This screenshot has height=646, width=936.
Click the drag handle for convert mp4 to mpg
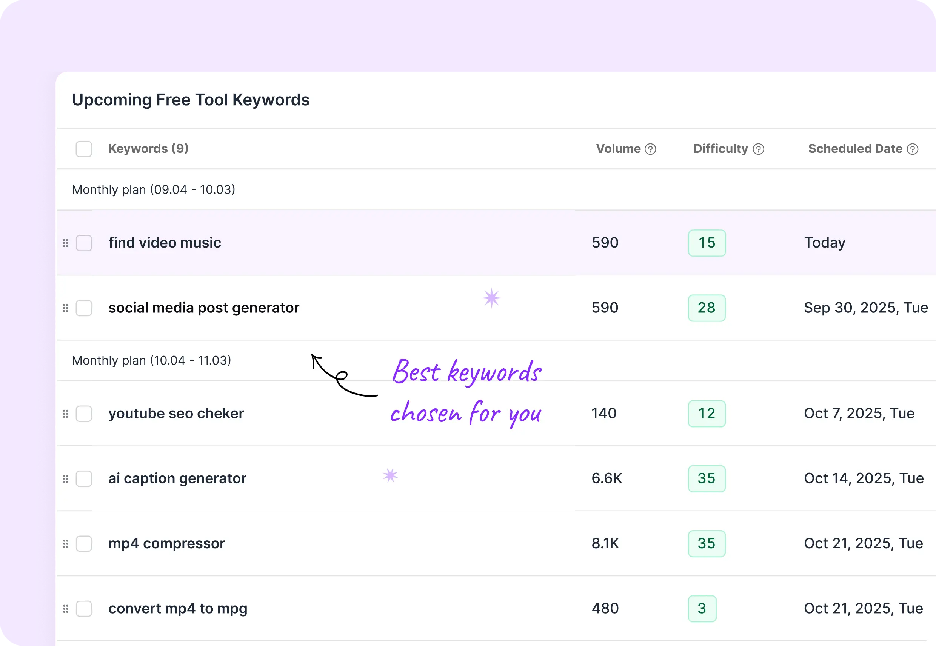[x=66, y=608]
